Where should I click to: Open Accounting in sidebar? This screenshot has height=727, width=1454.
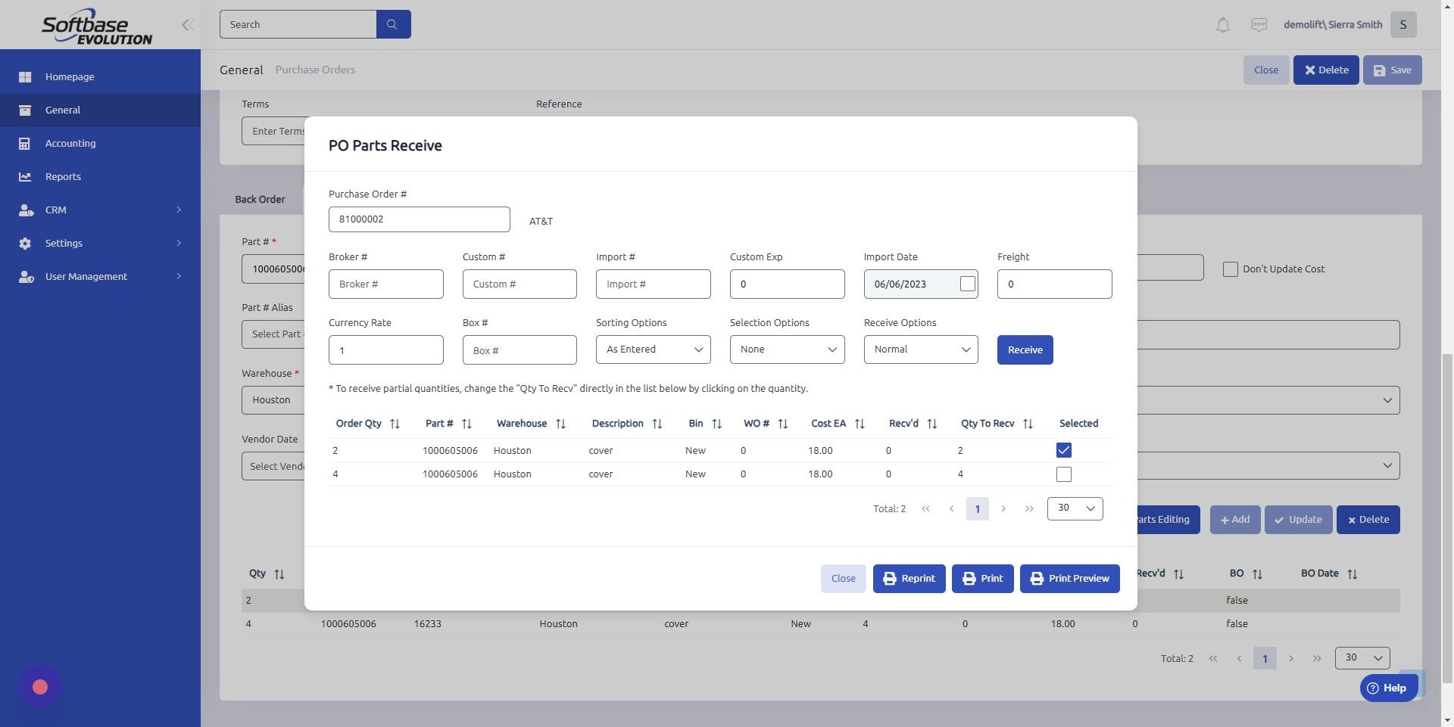pos(100,143)
